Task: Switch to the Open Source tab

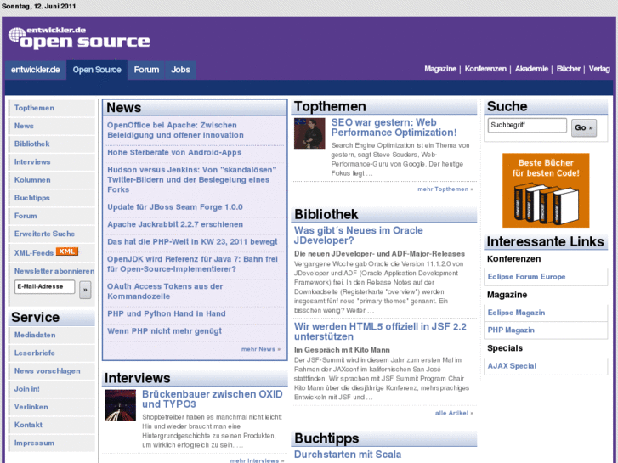Action: 97,70
